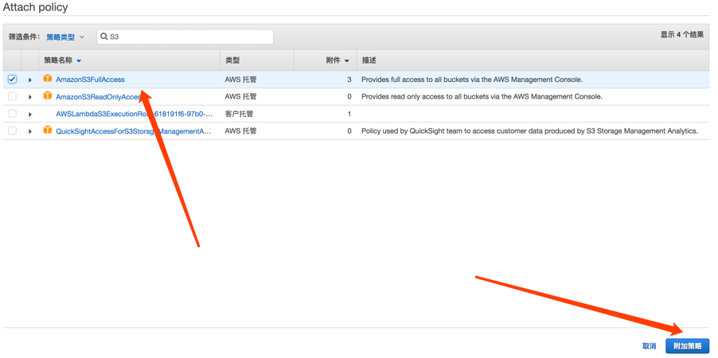Open the AWSLambdaS3ExecutionRole policy link

click(135, 114)
